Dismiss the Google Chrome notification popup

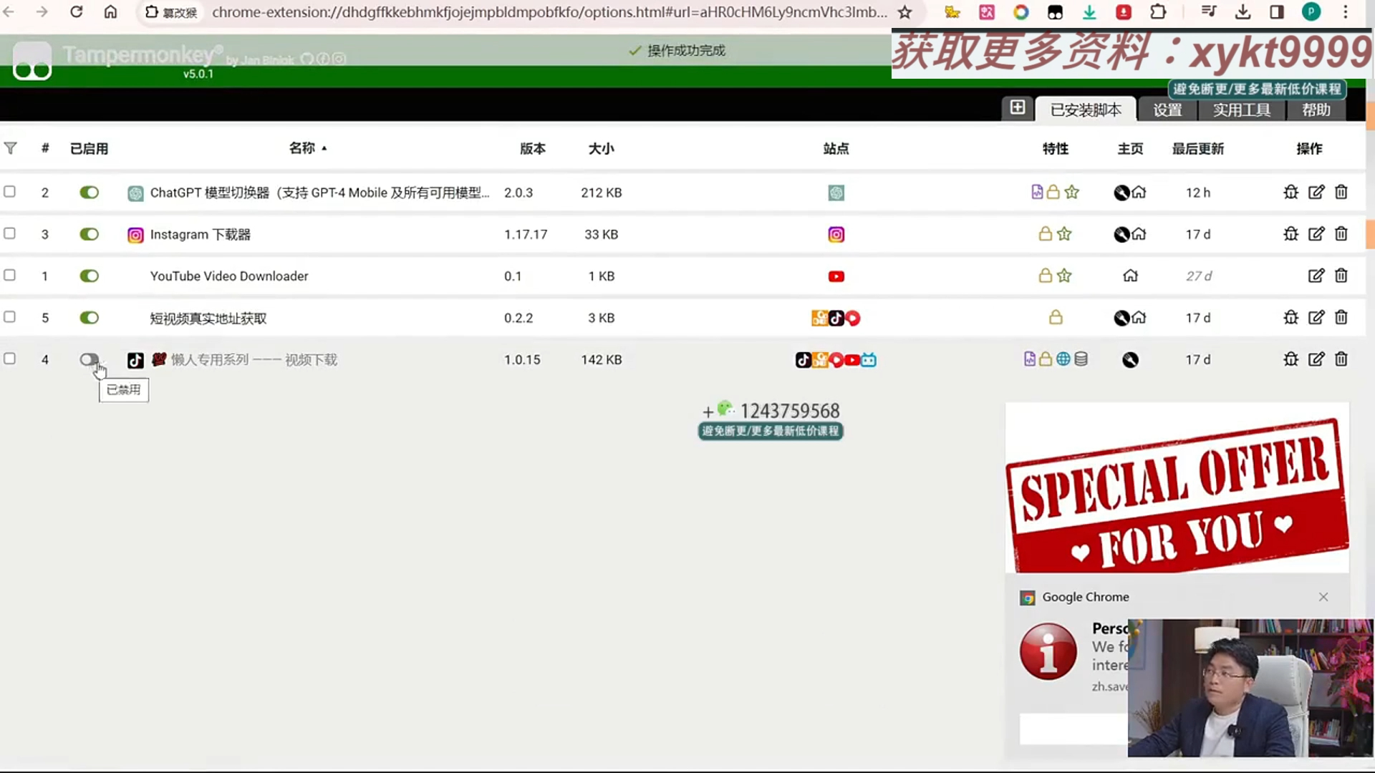coord(1323,596)
